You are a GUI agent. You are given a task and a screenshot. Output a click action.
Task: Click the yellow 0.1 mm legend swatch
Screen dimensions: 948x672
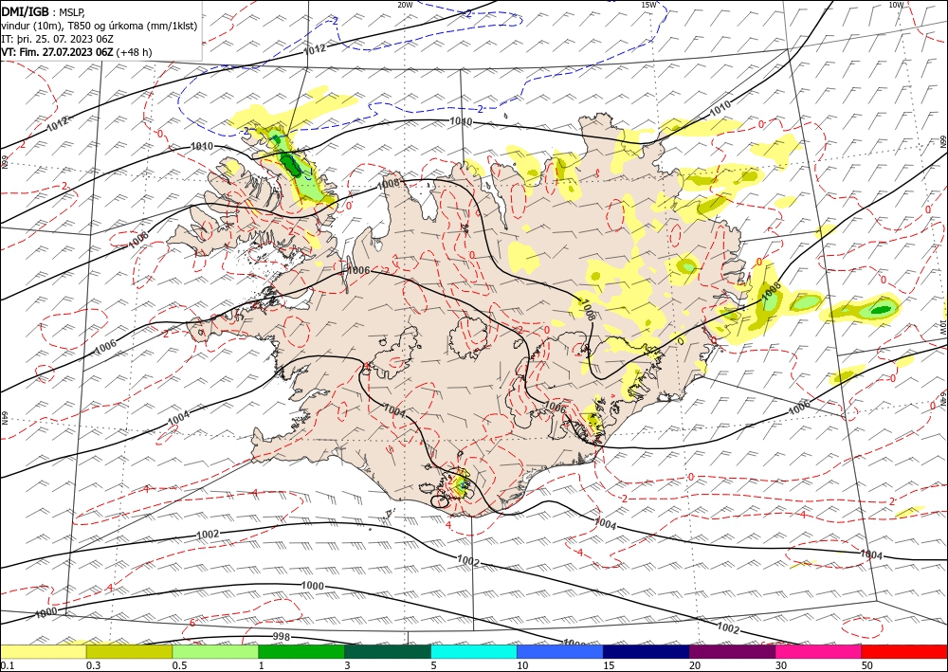click(x=44, y=651)
